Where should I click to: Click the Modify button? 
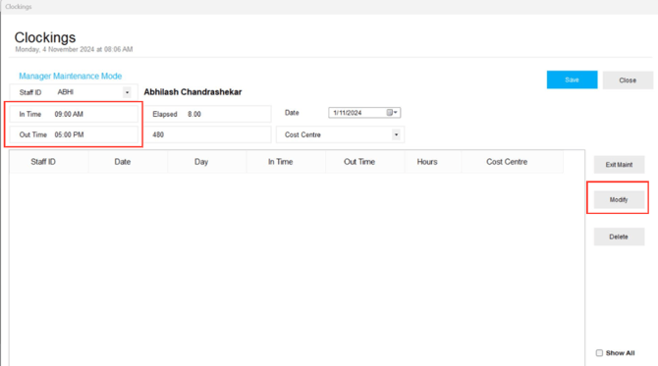click(x=619, y=200)
